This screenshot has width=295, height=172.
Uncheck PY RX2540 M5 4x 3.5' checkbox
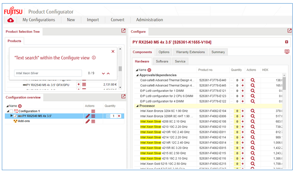tap(15, 116)
